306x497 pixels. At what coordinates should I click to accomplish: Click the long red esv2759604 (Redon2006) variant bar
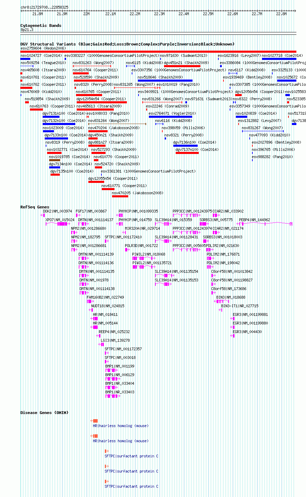[x=158, y=52]
